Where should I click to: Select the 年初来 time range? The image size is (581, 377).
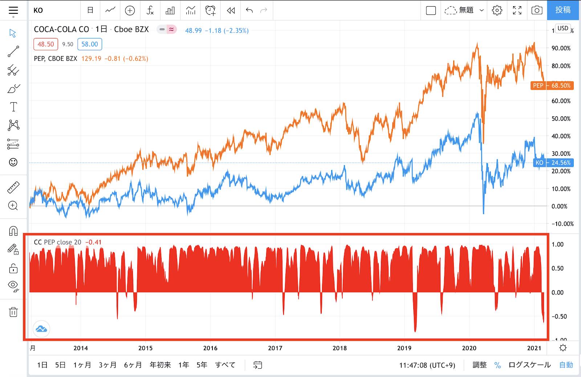160,365
